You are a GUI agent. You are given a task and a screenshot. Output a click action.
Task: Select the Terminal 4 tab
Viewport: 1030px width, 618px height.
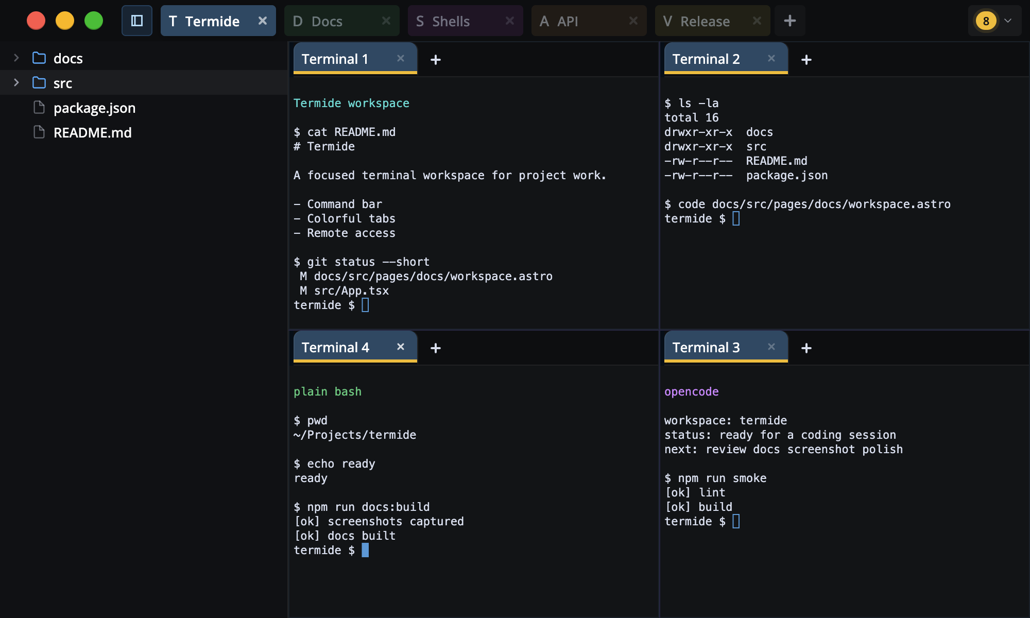pos(355,347)
